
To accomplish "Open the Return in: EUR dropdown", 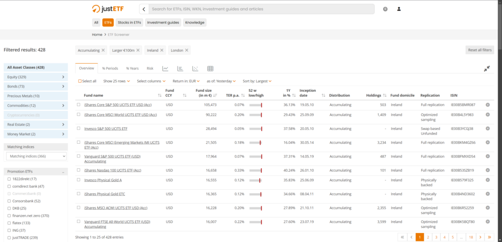I will pyautogui.click(x=186, y=81).
